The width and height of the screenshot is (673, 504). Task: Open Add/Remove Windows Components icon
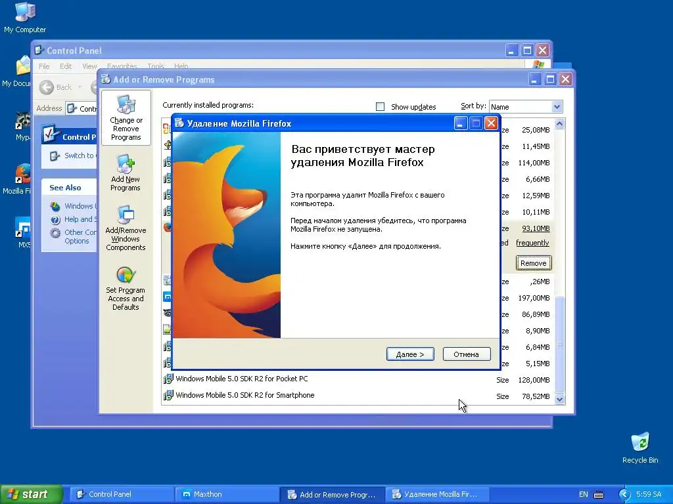pyautogui.click(x=126, y=228)
